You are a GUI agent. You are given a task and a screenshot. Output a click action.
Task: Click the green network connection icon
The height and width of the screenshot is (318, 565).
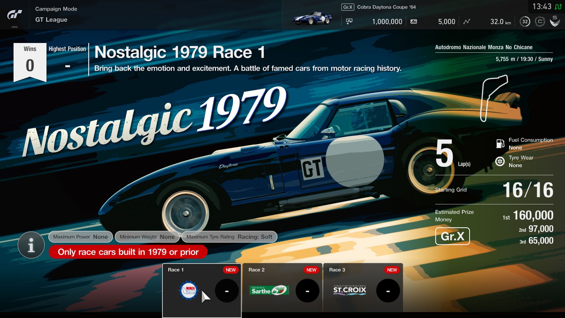(x=558, y=6)
